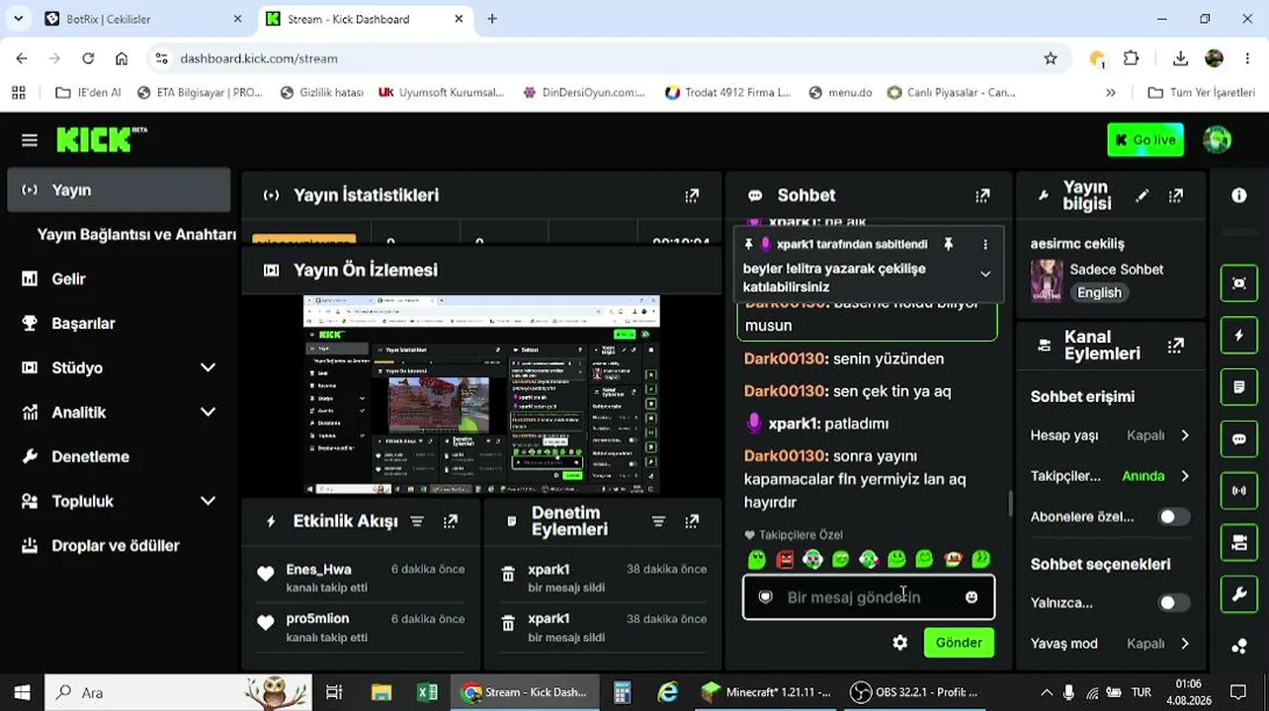The height and width of the screenshot is (711, 1269).
Task: Toggle the activity feed lightning widget
Action: (x=1239, y=336)
